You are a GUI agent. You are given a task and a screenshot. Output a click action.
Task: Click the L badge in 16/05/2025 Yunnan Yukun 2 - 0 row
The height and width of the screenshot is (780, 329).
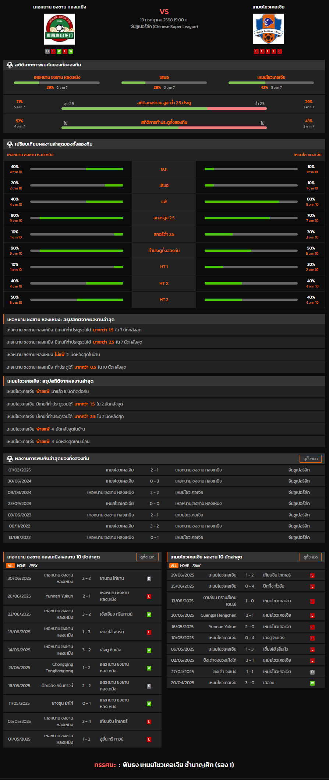pyautogui.click(x=312, y=627)
